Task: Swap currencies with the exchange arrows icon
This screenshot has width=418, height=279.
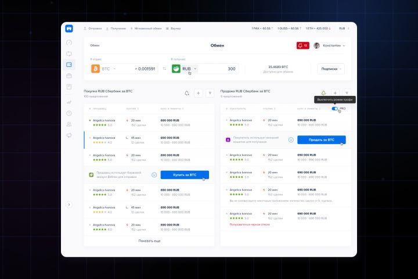Action: point(164,69)
